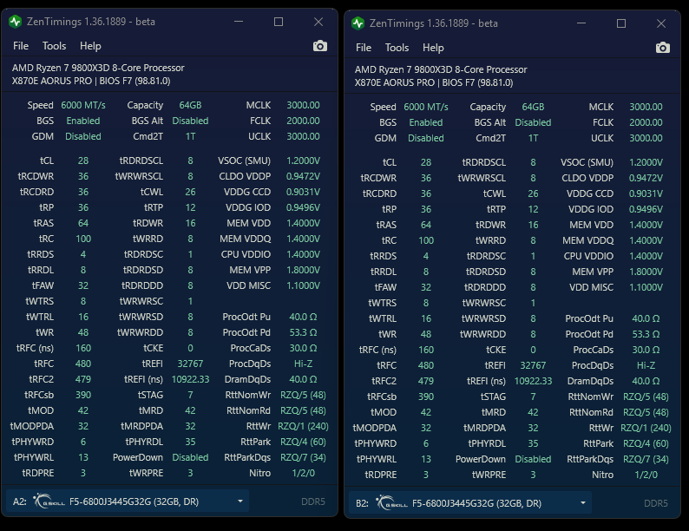
Task: Click tSTAG value 7 in right window
Action: (533, 397)
